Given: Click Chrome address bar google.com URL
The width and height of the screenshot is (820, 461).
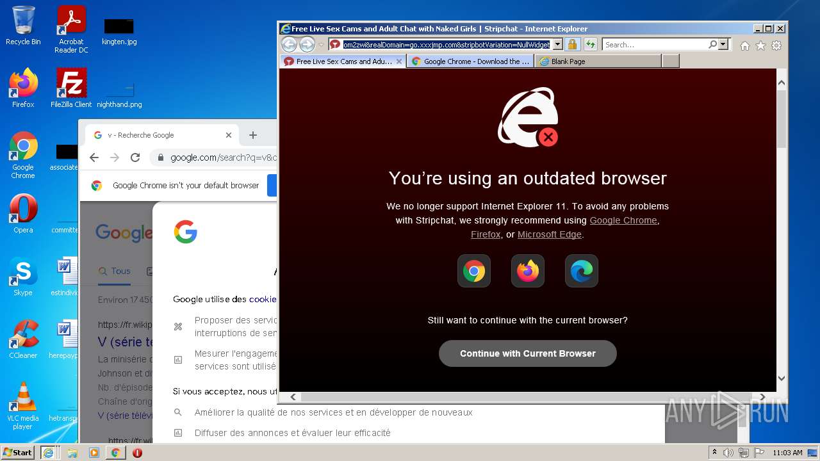Looking at the screenshot, I should click(x=224, y=158).
